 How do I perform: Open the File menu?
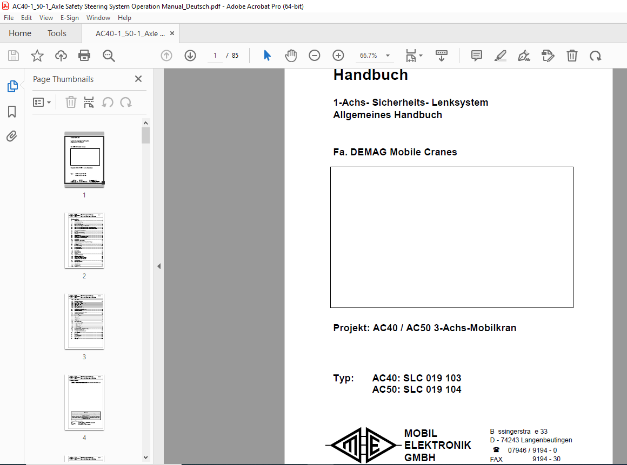pyautogui.click(x=9, y=18)
